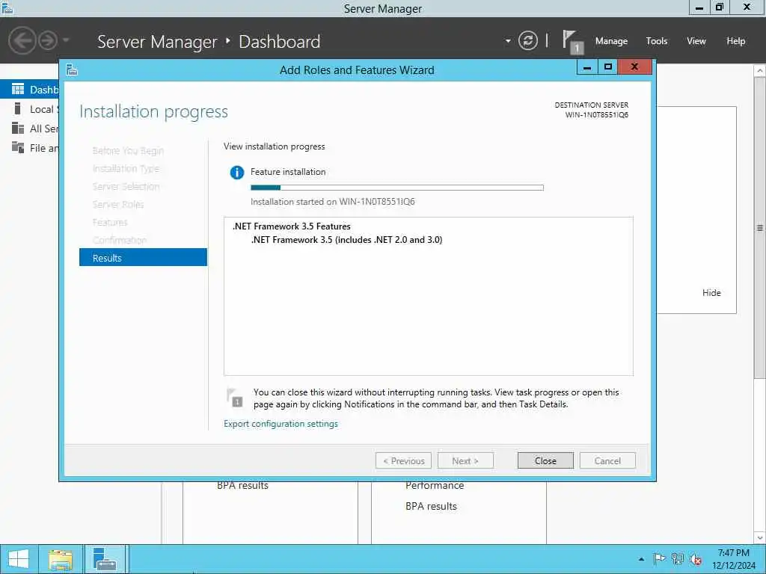The height and width of the screenshot is (574, 766).
Task: Select the Confirmation wizard step
Action: click(x=120, y=240)
